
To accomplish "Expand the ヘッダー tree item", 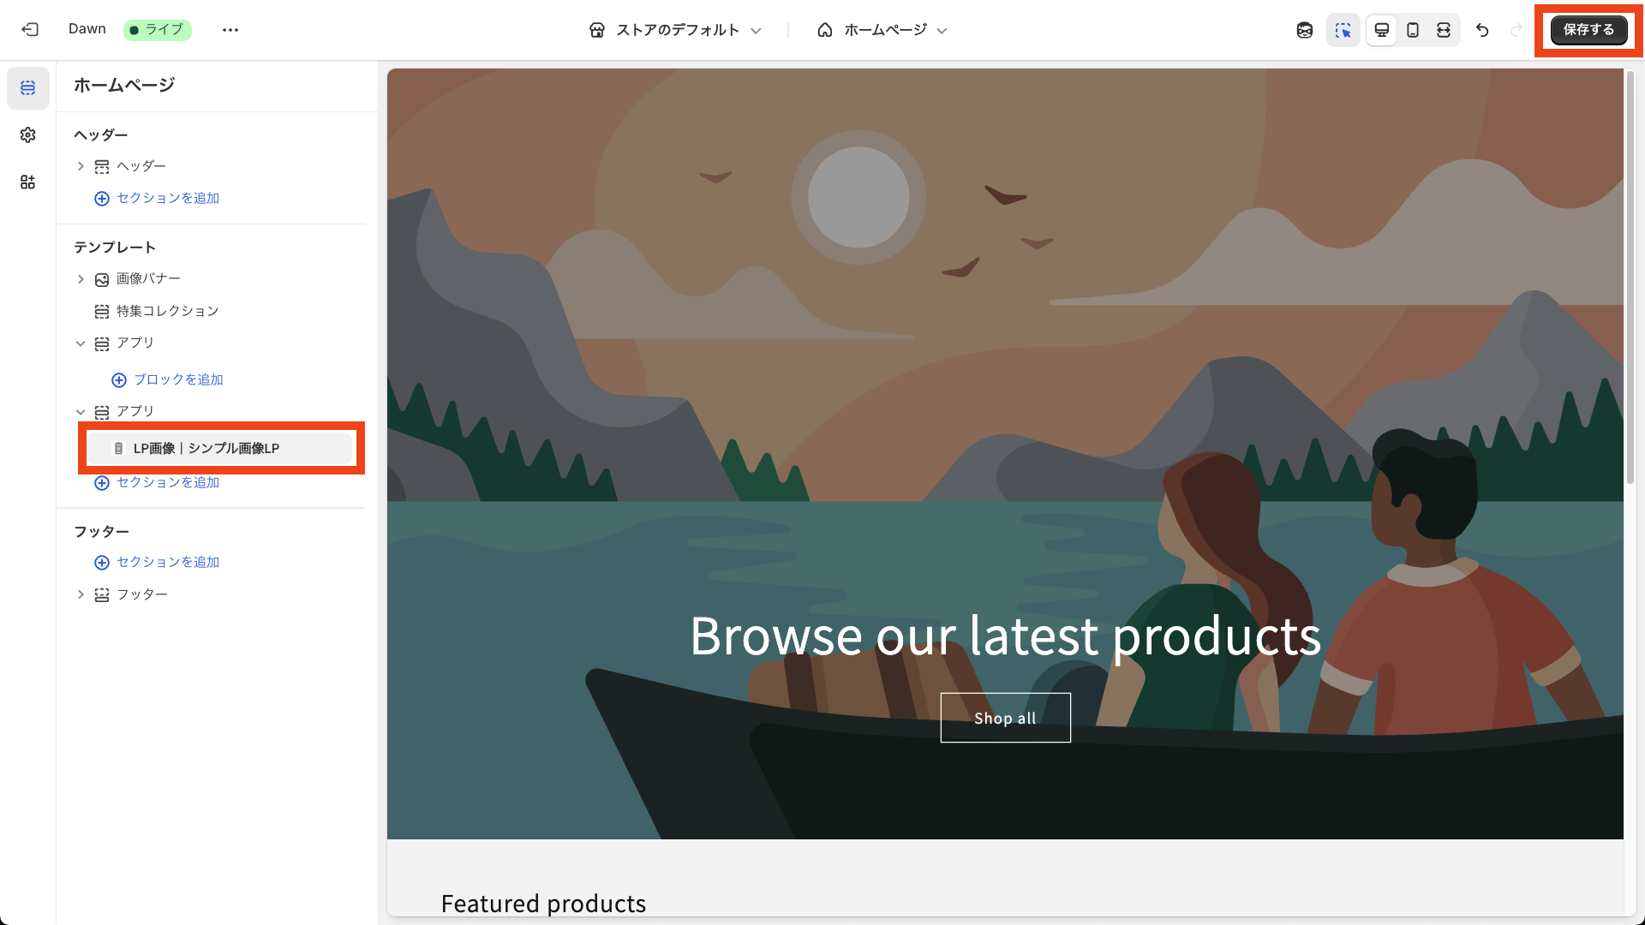I will [81, 165].
